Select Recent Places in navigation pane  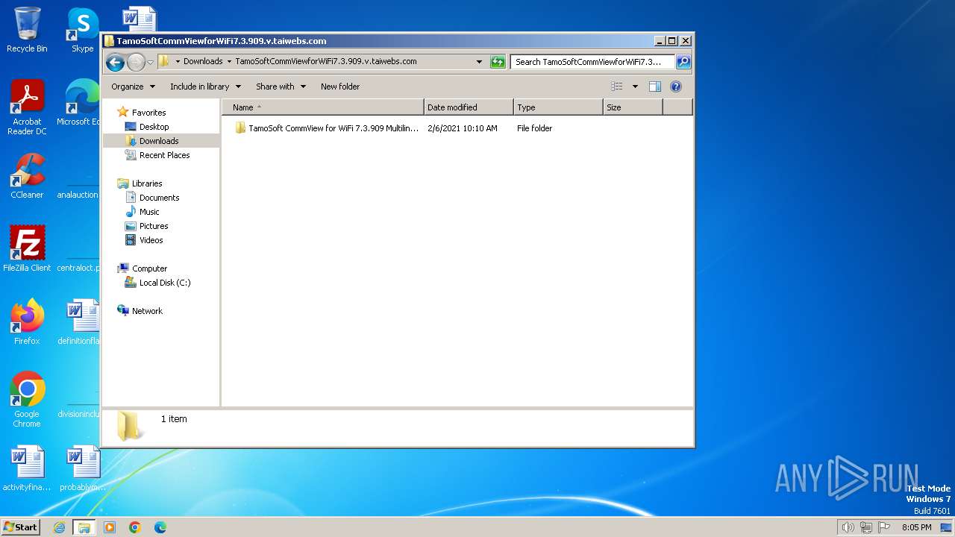[164, 155]
